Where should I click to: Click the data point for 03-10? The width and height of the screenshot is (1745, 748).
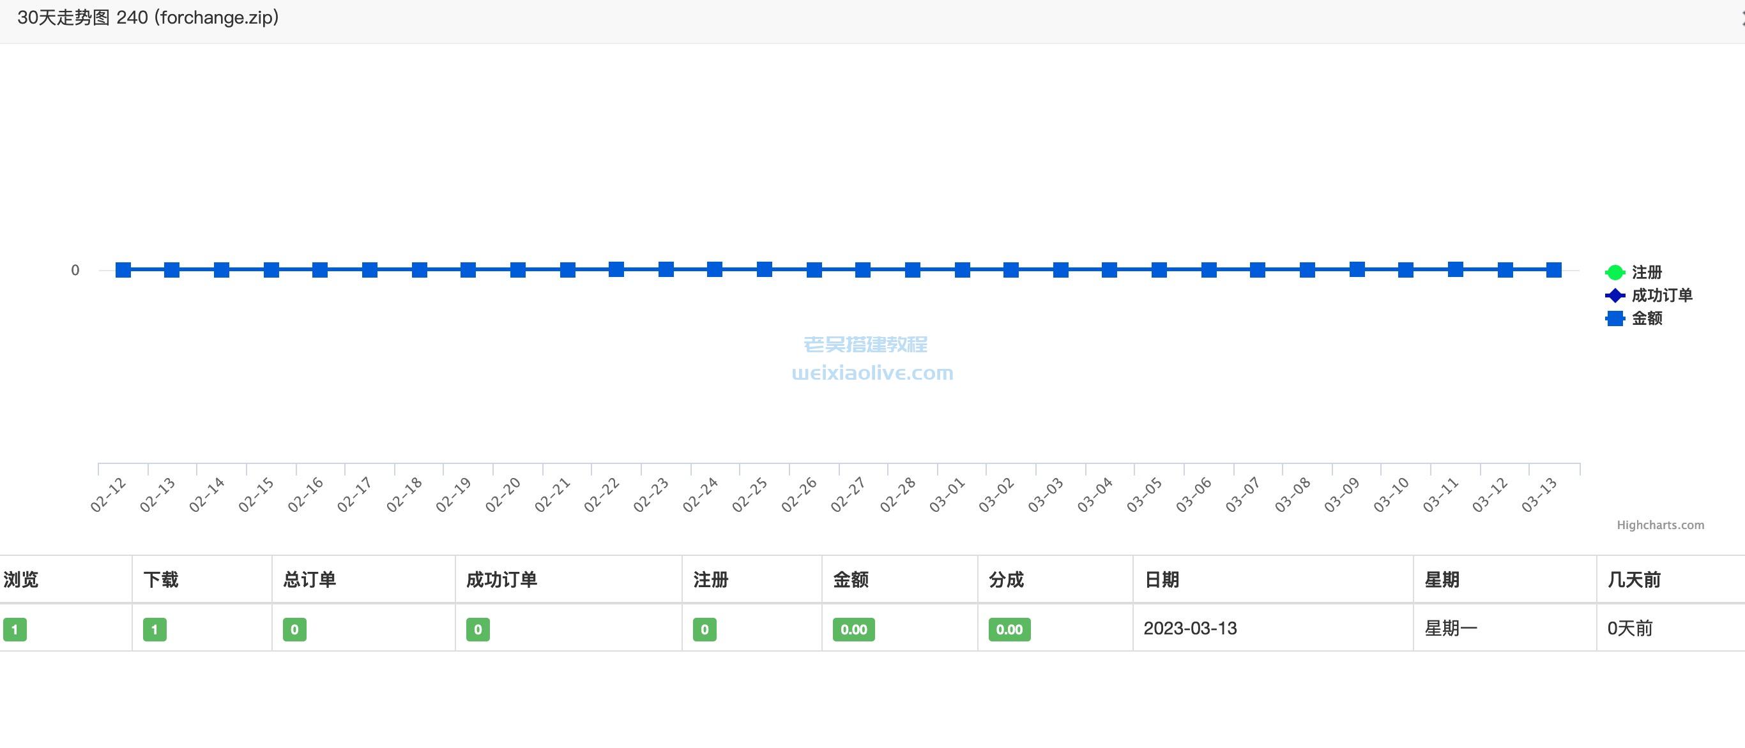1406,270
